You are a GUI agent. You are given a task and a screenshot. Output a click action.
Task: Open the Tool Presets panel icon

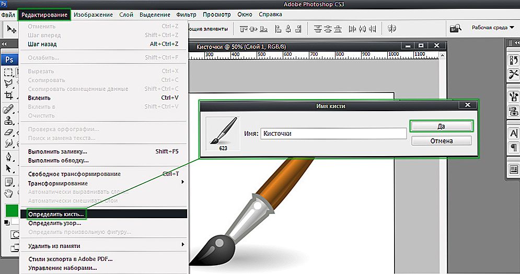click(513, 74)
